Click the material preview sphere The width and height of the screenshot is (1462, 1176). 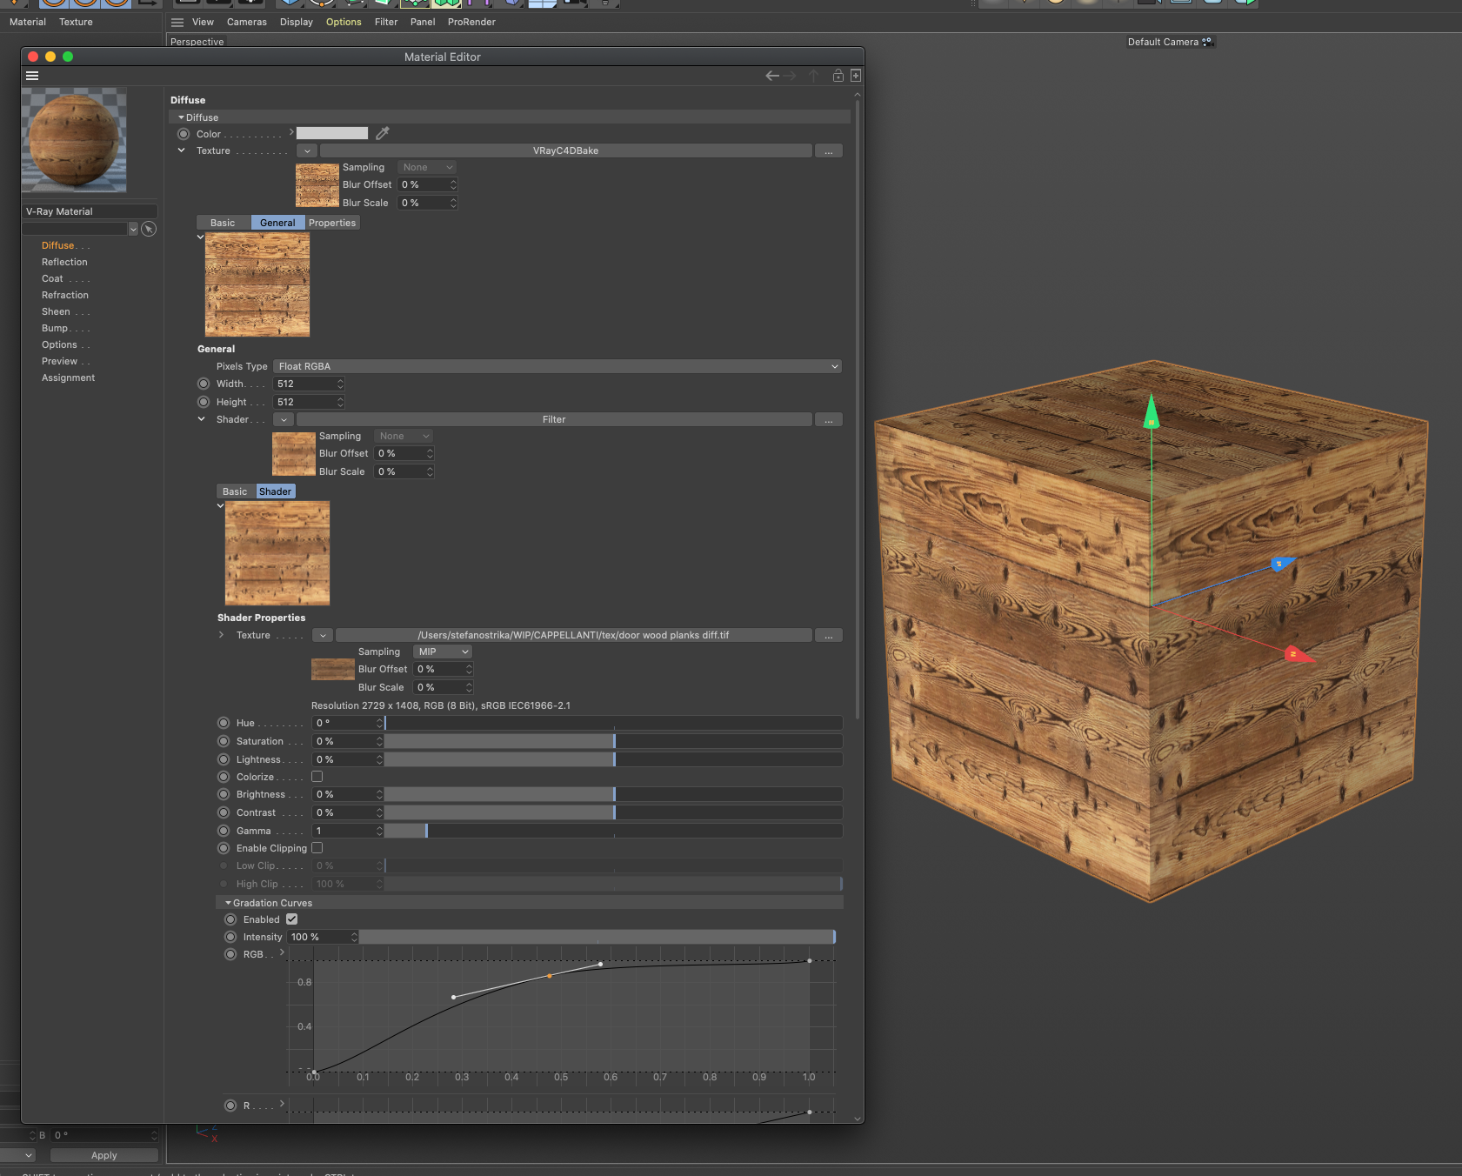point(74,140)
